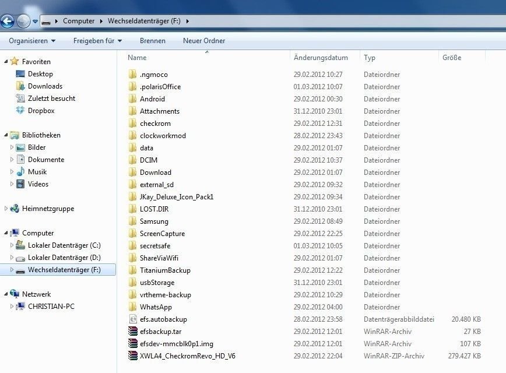The width and height of the screenshot is (506, 373).
Task: Select the JKay_Deluxe_Icon_Pack1 folder name
Action: pyautogui.click(x=177, y=197)
